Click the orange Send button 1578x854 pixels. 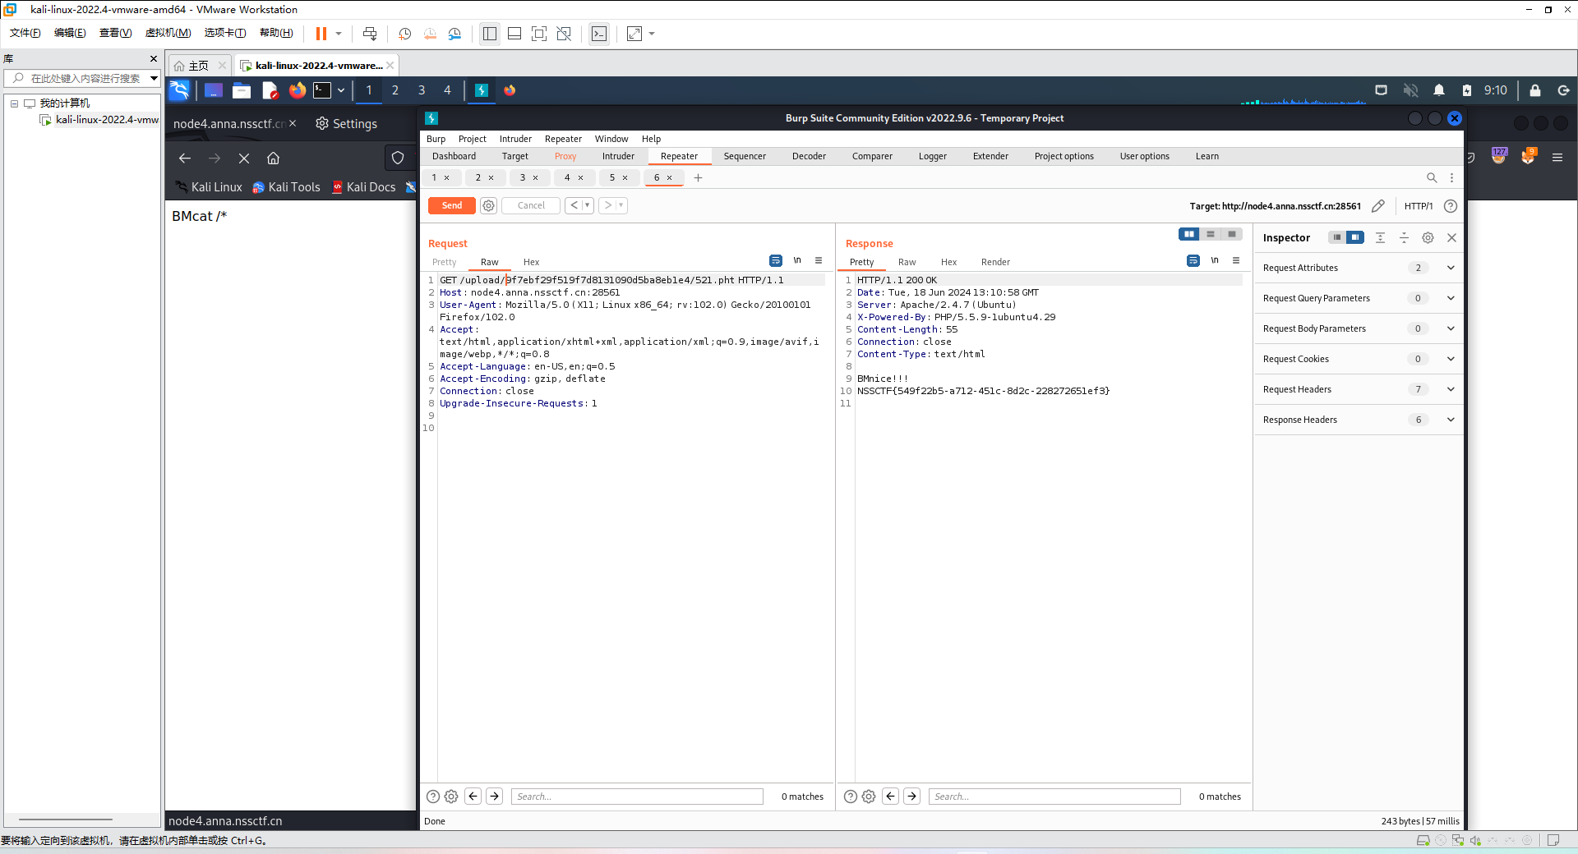pos(452,205)
